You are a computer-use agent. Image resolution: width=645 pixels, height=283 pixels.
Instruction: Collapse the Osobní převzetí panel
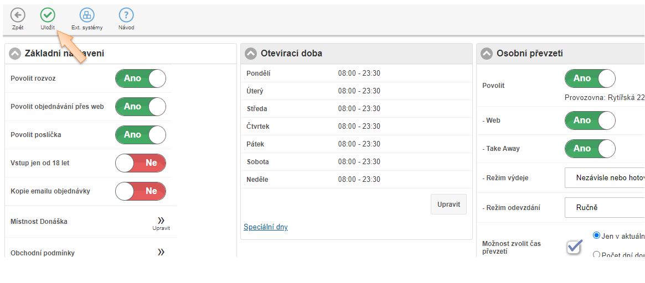(487, 54)
